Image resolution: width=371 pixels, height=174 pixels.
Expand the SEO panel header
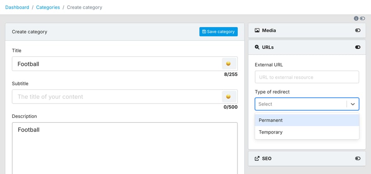point(307,158)
